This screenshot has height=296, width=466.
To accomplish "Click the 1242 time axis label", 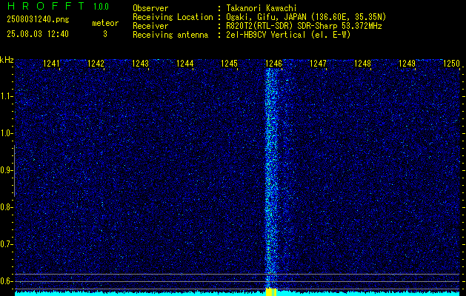I will tap(96, 64).
